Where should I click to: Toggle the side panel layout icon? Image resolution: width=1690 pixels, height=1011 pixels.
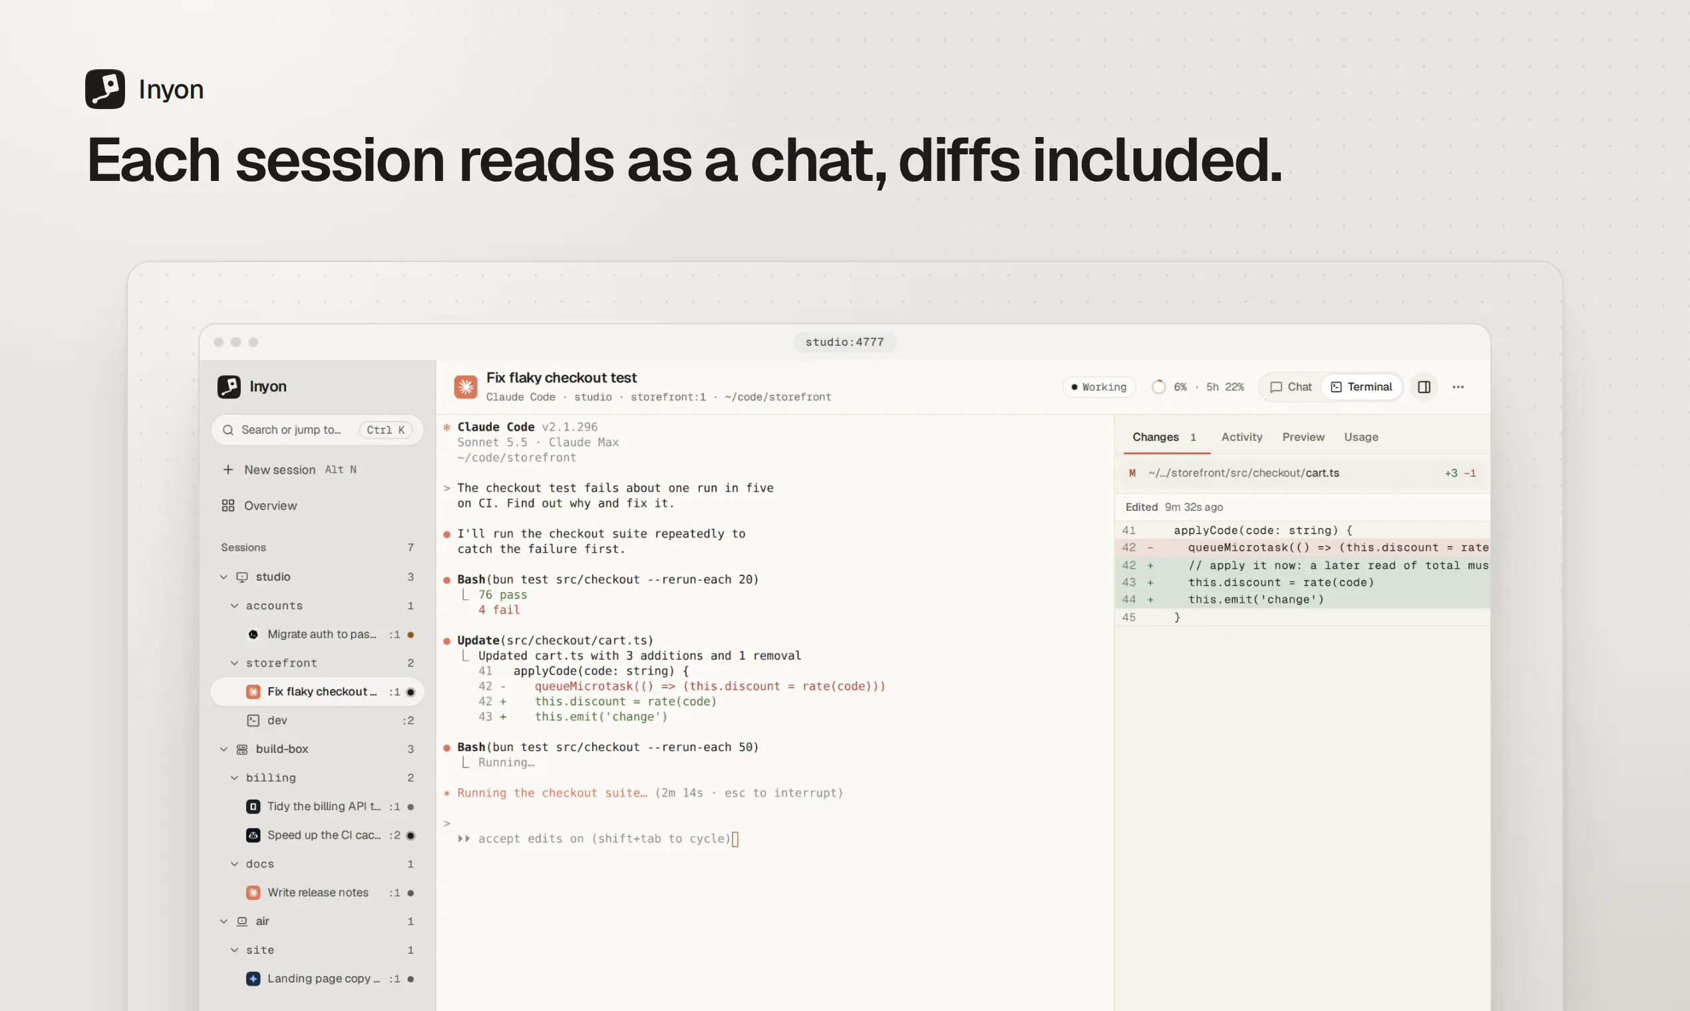point(1424,387)
